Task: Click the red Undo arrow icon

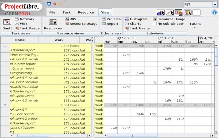Action: pyautogui.click(x=55, y=4)
